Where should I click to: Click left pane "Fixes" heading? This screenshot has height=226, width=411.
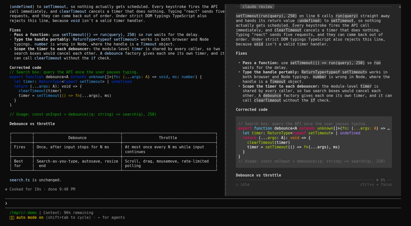coord(15,30)
